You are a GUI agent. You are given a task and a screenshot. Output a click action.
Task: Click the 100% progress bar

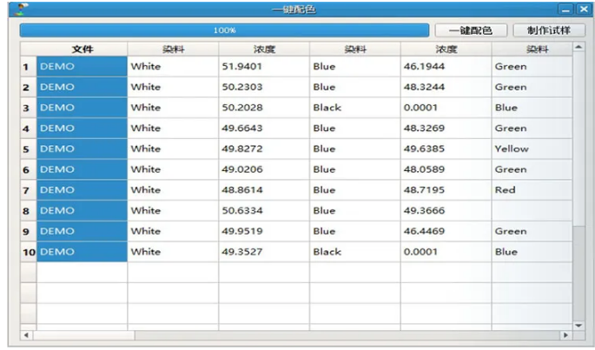tap(224, 30)
